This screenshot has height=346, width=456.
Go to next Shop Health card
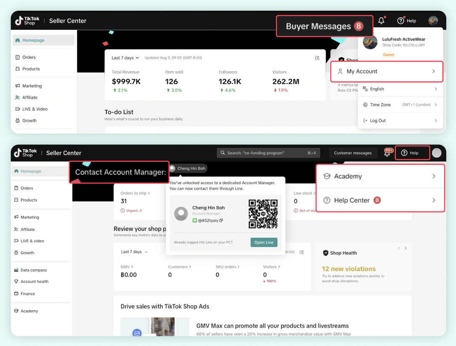click(406, 248)
